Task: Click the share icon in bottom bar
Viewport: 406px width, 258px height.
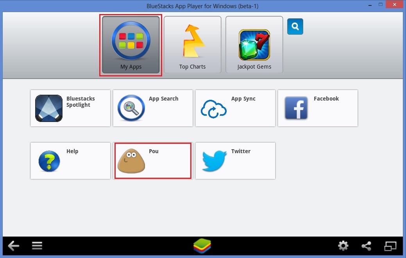Action: pyautogui.click(x=367, y=246)
